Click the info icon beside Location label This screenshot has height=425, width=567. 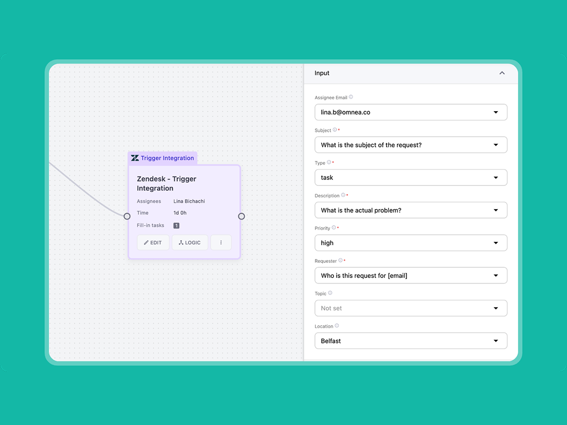[337, 326]
